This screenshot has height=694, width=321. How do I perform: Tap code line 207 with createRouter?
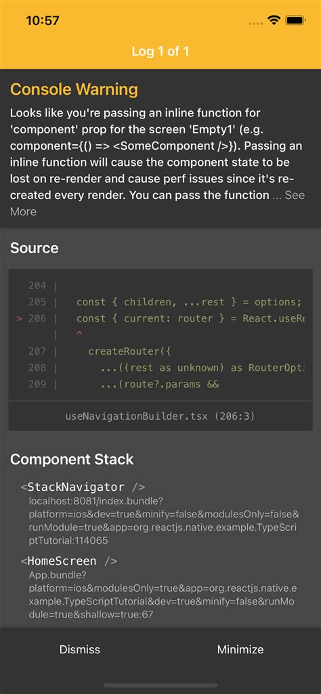pos(160,351)
